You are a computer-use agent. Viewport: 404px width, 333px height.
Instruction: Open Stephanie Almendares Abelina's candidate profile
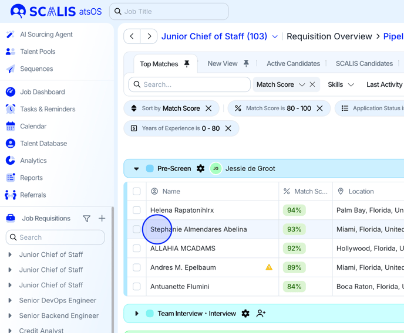click(x=198, y=229)
